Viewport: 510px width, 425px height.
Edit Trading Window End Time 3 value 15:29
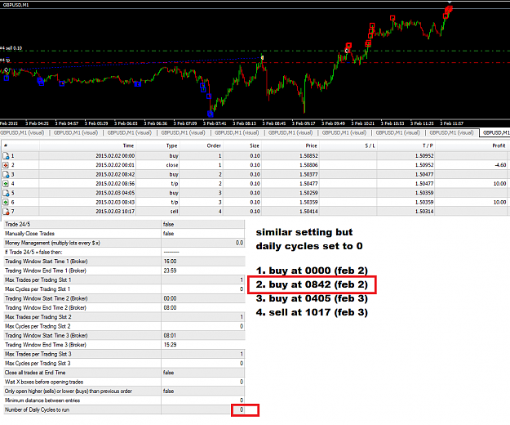(202, 345)
